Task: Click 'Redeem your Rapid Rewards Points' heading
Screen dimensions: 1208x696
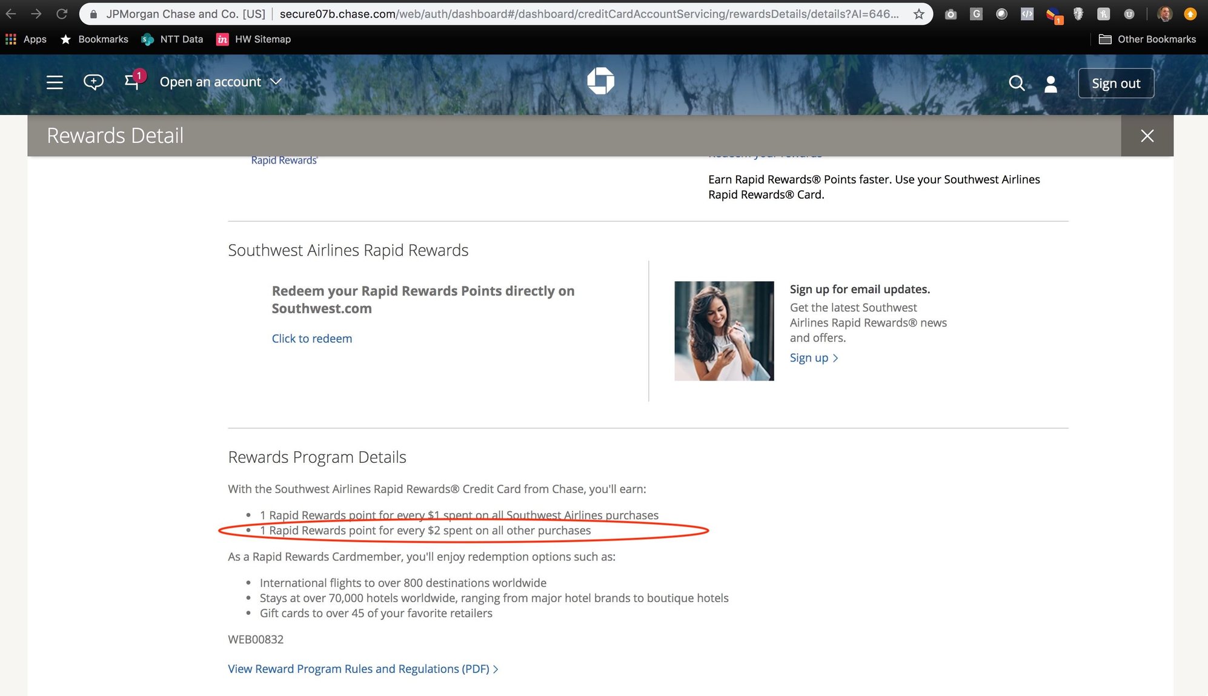Action: [x=423, y=300]
